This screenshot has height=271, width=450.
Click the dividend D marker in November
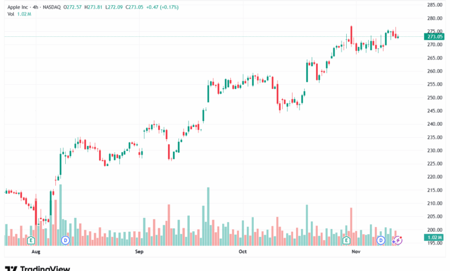pos(381,239)
